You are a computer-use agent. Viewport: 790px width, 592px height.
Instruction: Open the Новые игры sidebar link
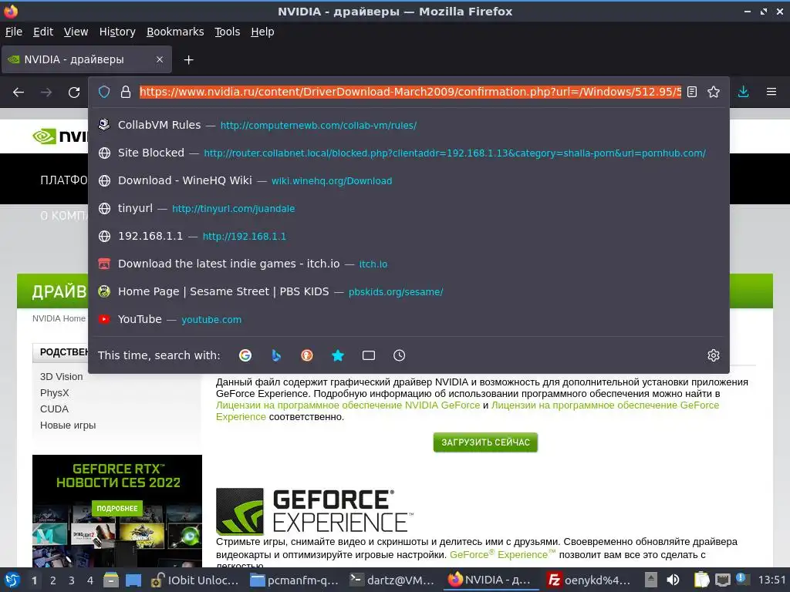click(x=68, y=425)
